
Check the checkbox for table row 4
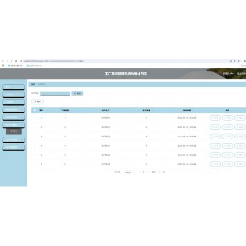point(34,146)
